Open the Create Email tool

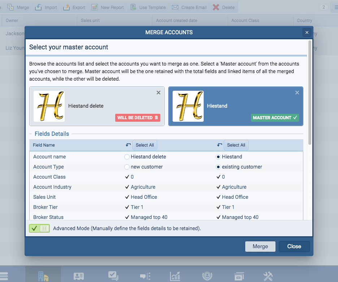point(189,7)
